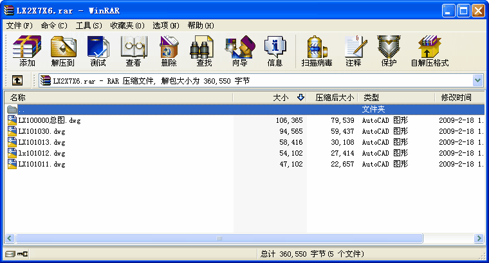Open the 收藏夹(O) menu
Image resolution: width=489 pixels, height=263 pixels.
[x=127, y=26]
